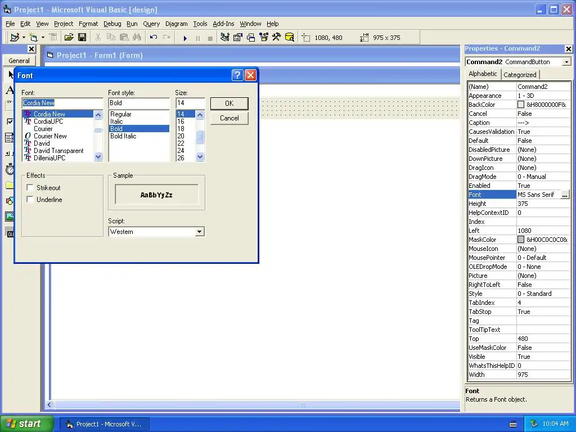Click OK in the Font dialog
576x432 pixels.
229,103
